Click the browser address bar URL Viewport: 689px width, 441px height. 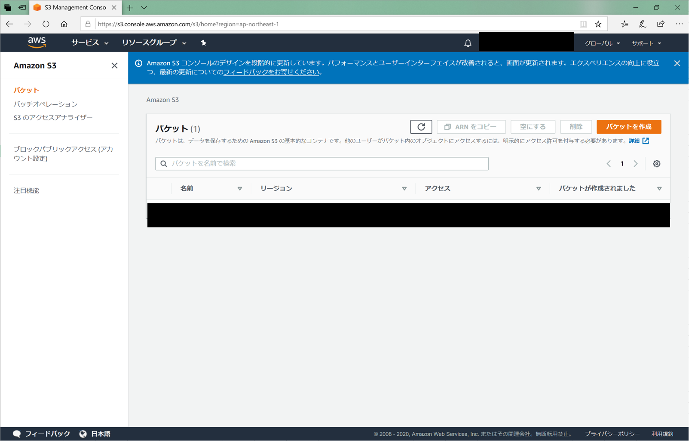188,24
